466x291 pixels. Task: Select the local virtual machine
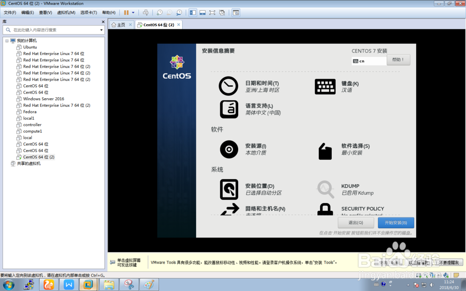[27, 138]
